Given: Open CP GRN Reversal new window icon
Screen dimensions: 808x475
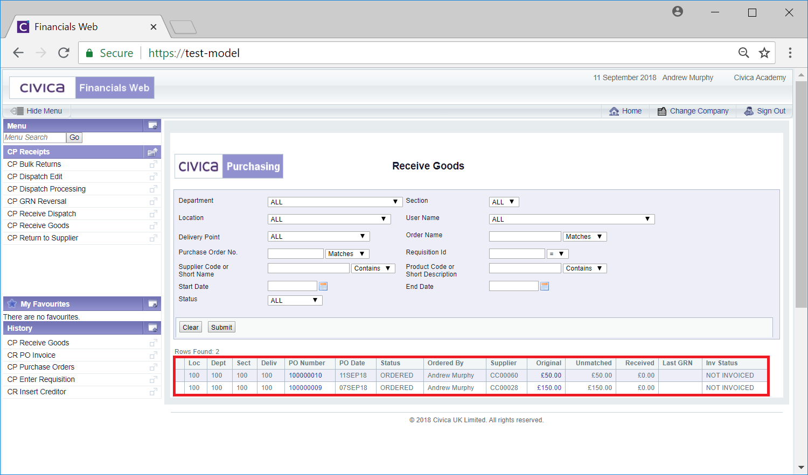Looking at the screenshot, I should click(154, 201).
